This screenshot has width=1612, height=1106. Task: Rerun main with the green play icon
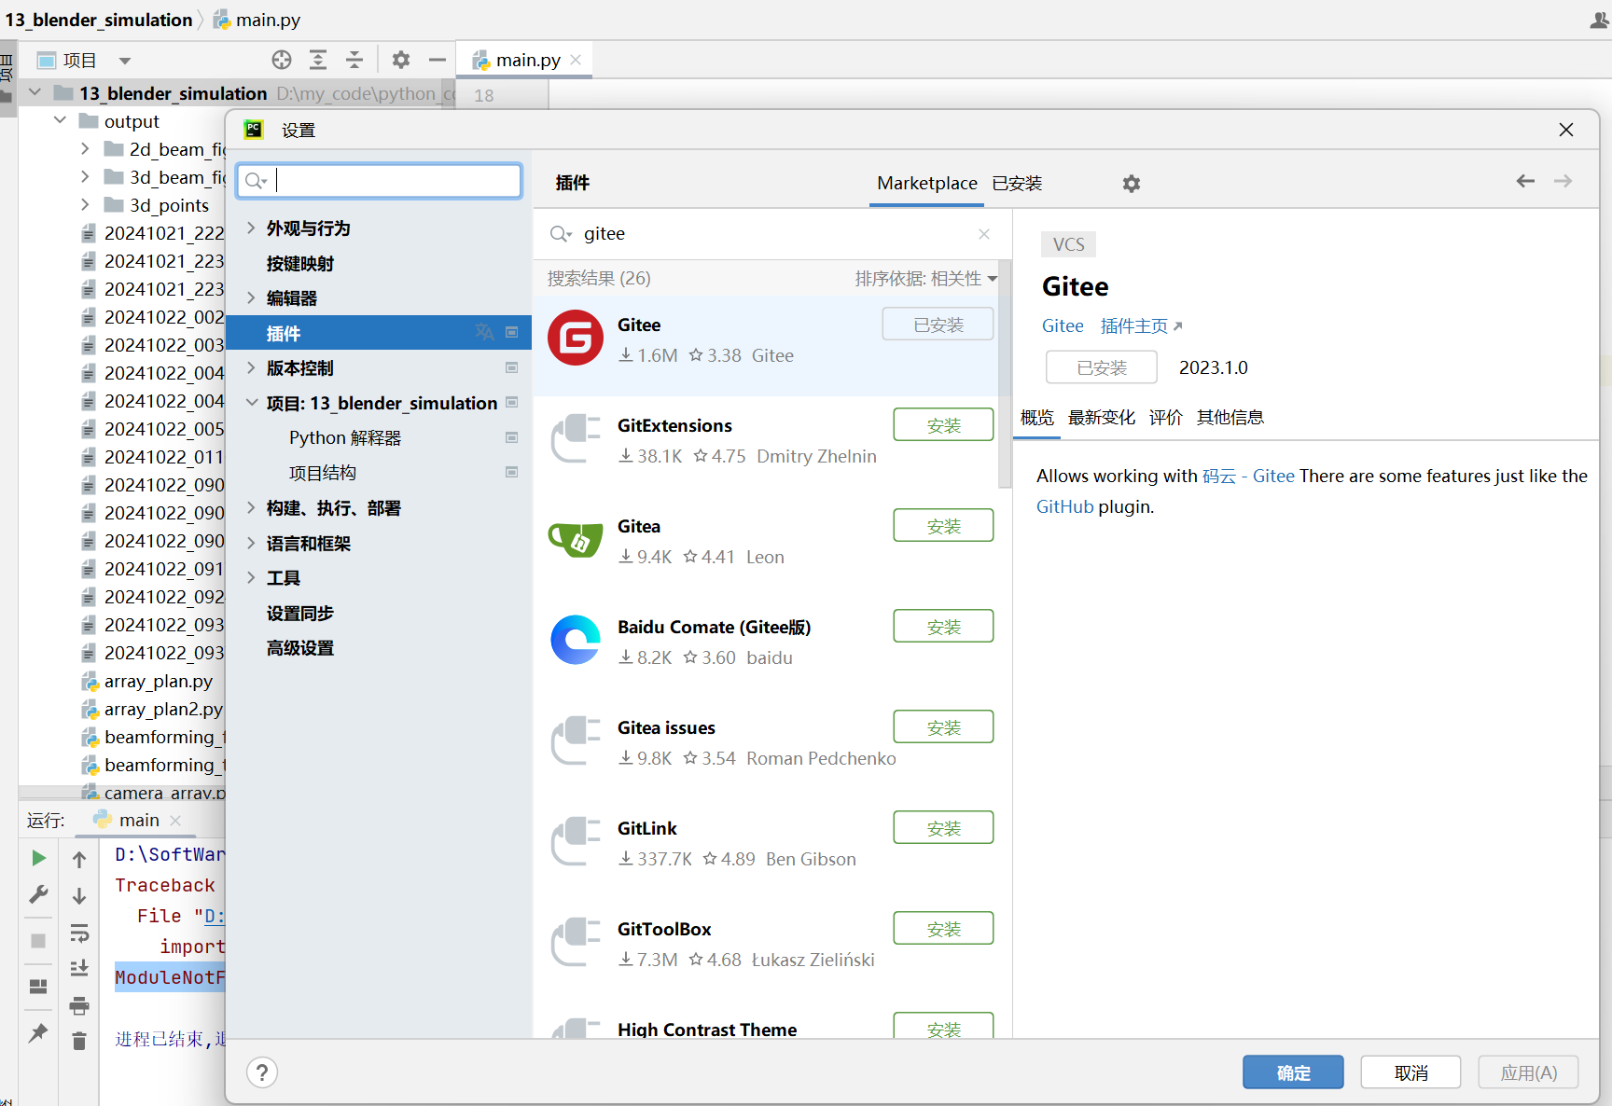pos(38,858)
